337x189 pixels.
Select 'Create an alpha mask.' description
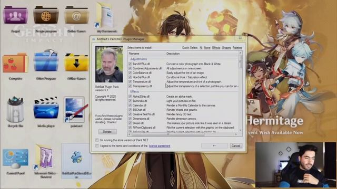[179, 97]
